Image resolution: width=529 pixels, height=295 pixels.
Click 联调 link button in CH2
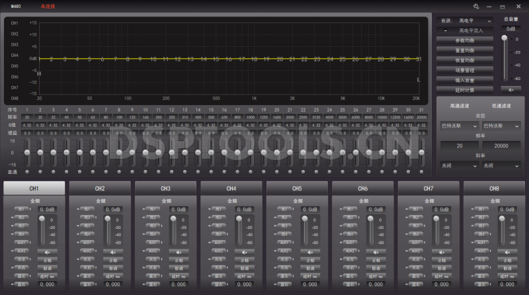113,269
